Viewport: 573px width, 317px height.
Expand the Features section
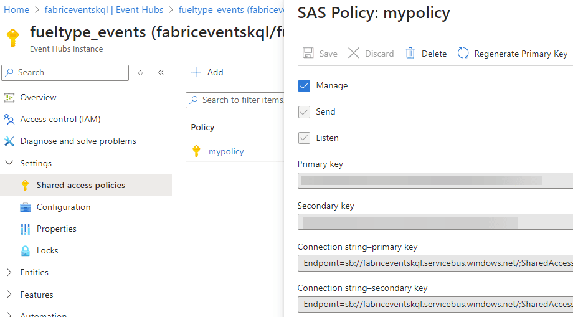9,295
